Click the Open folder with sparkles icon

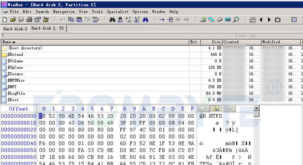[x=46, y=19]
